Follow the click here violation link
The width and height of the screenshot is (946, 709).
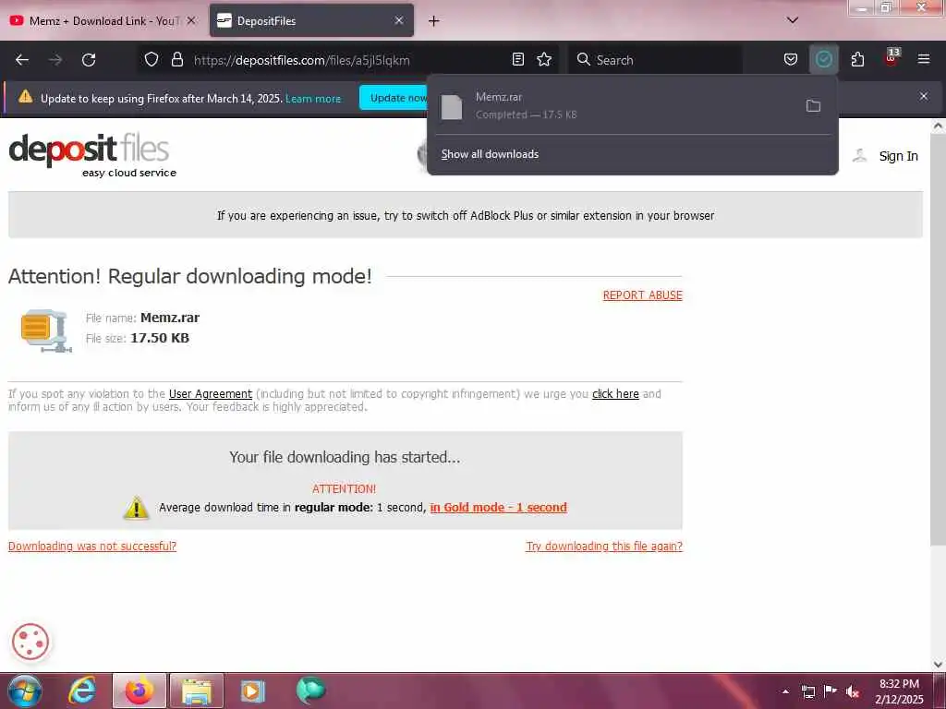pyautogui.click(x=615, y=393)
